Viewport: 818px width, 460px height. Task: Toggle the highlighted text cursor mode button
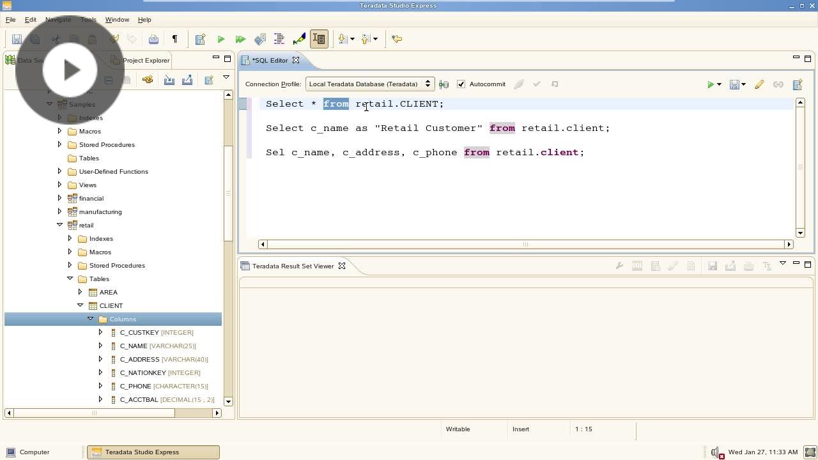(319, 39)
